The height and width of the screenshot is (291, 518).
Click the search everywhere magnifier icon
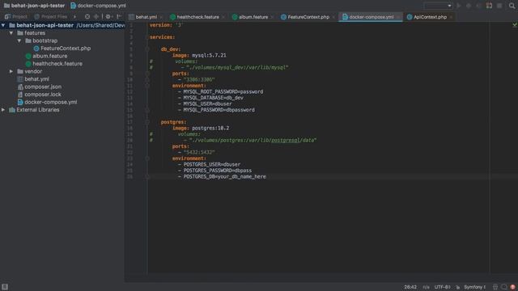tap(512, 6)
